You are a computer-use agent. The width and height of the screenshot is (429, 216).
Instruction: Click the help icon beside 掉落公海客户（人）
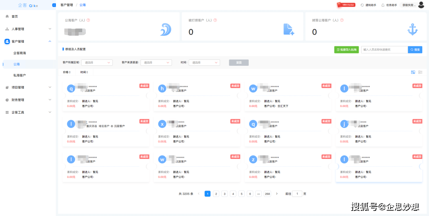pyautogui.click(x=342, y=20)
